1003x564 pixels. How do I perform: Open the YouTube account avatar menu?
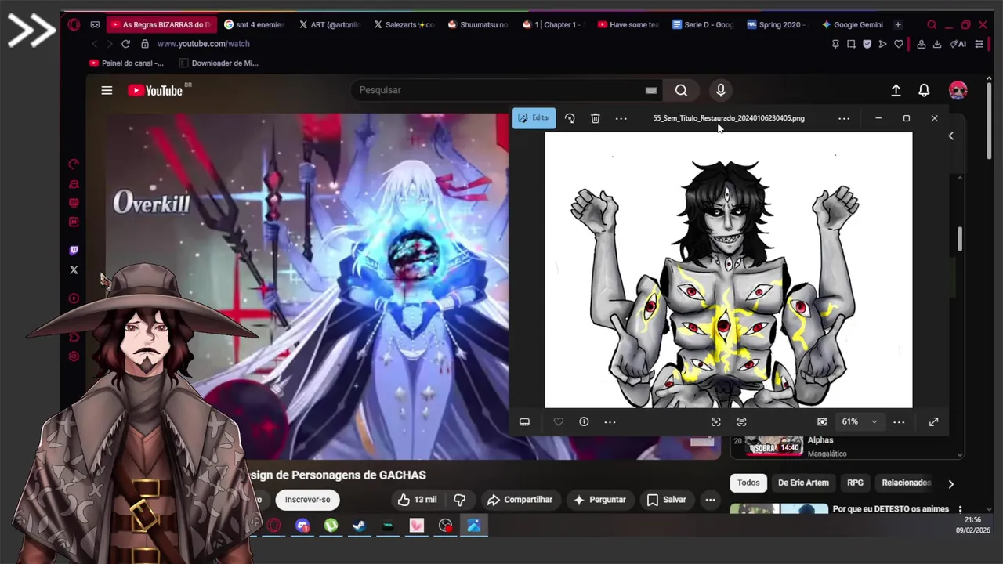coord(958,90)
